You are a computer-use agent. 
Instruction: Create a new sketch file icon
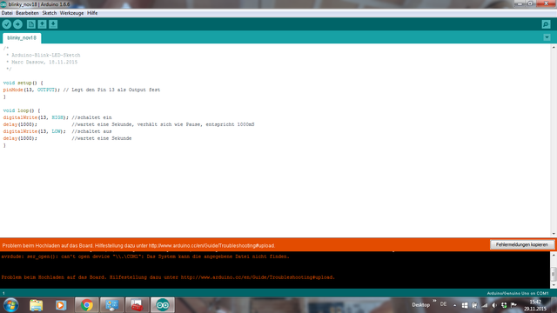[x=31, y=24]
